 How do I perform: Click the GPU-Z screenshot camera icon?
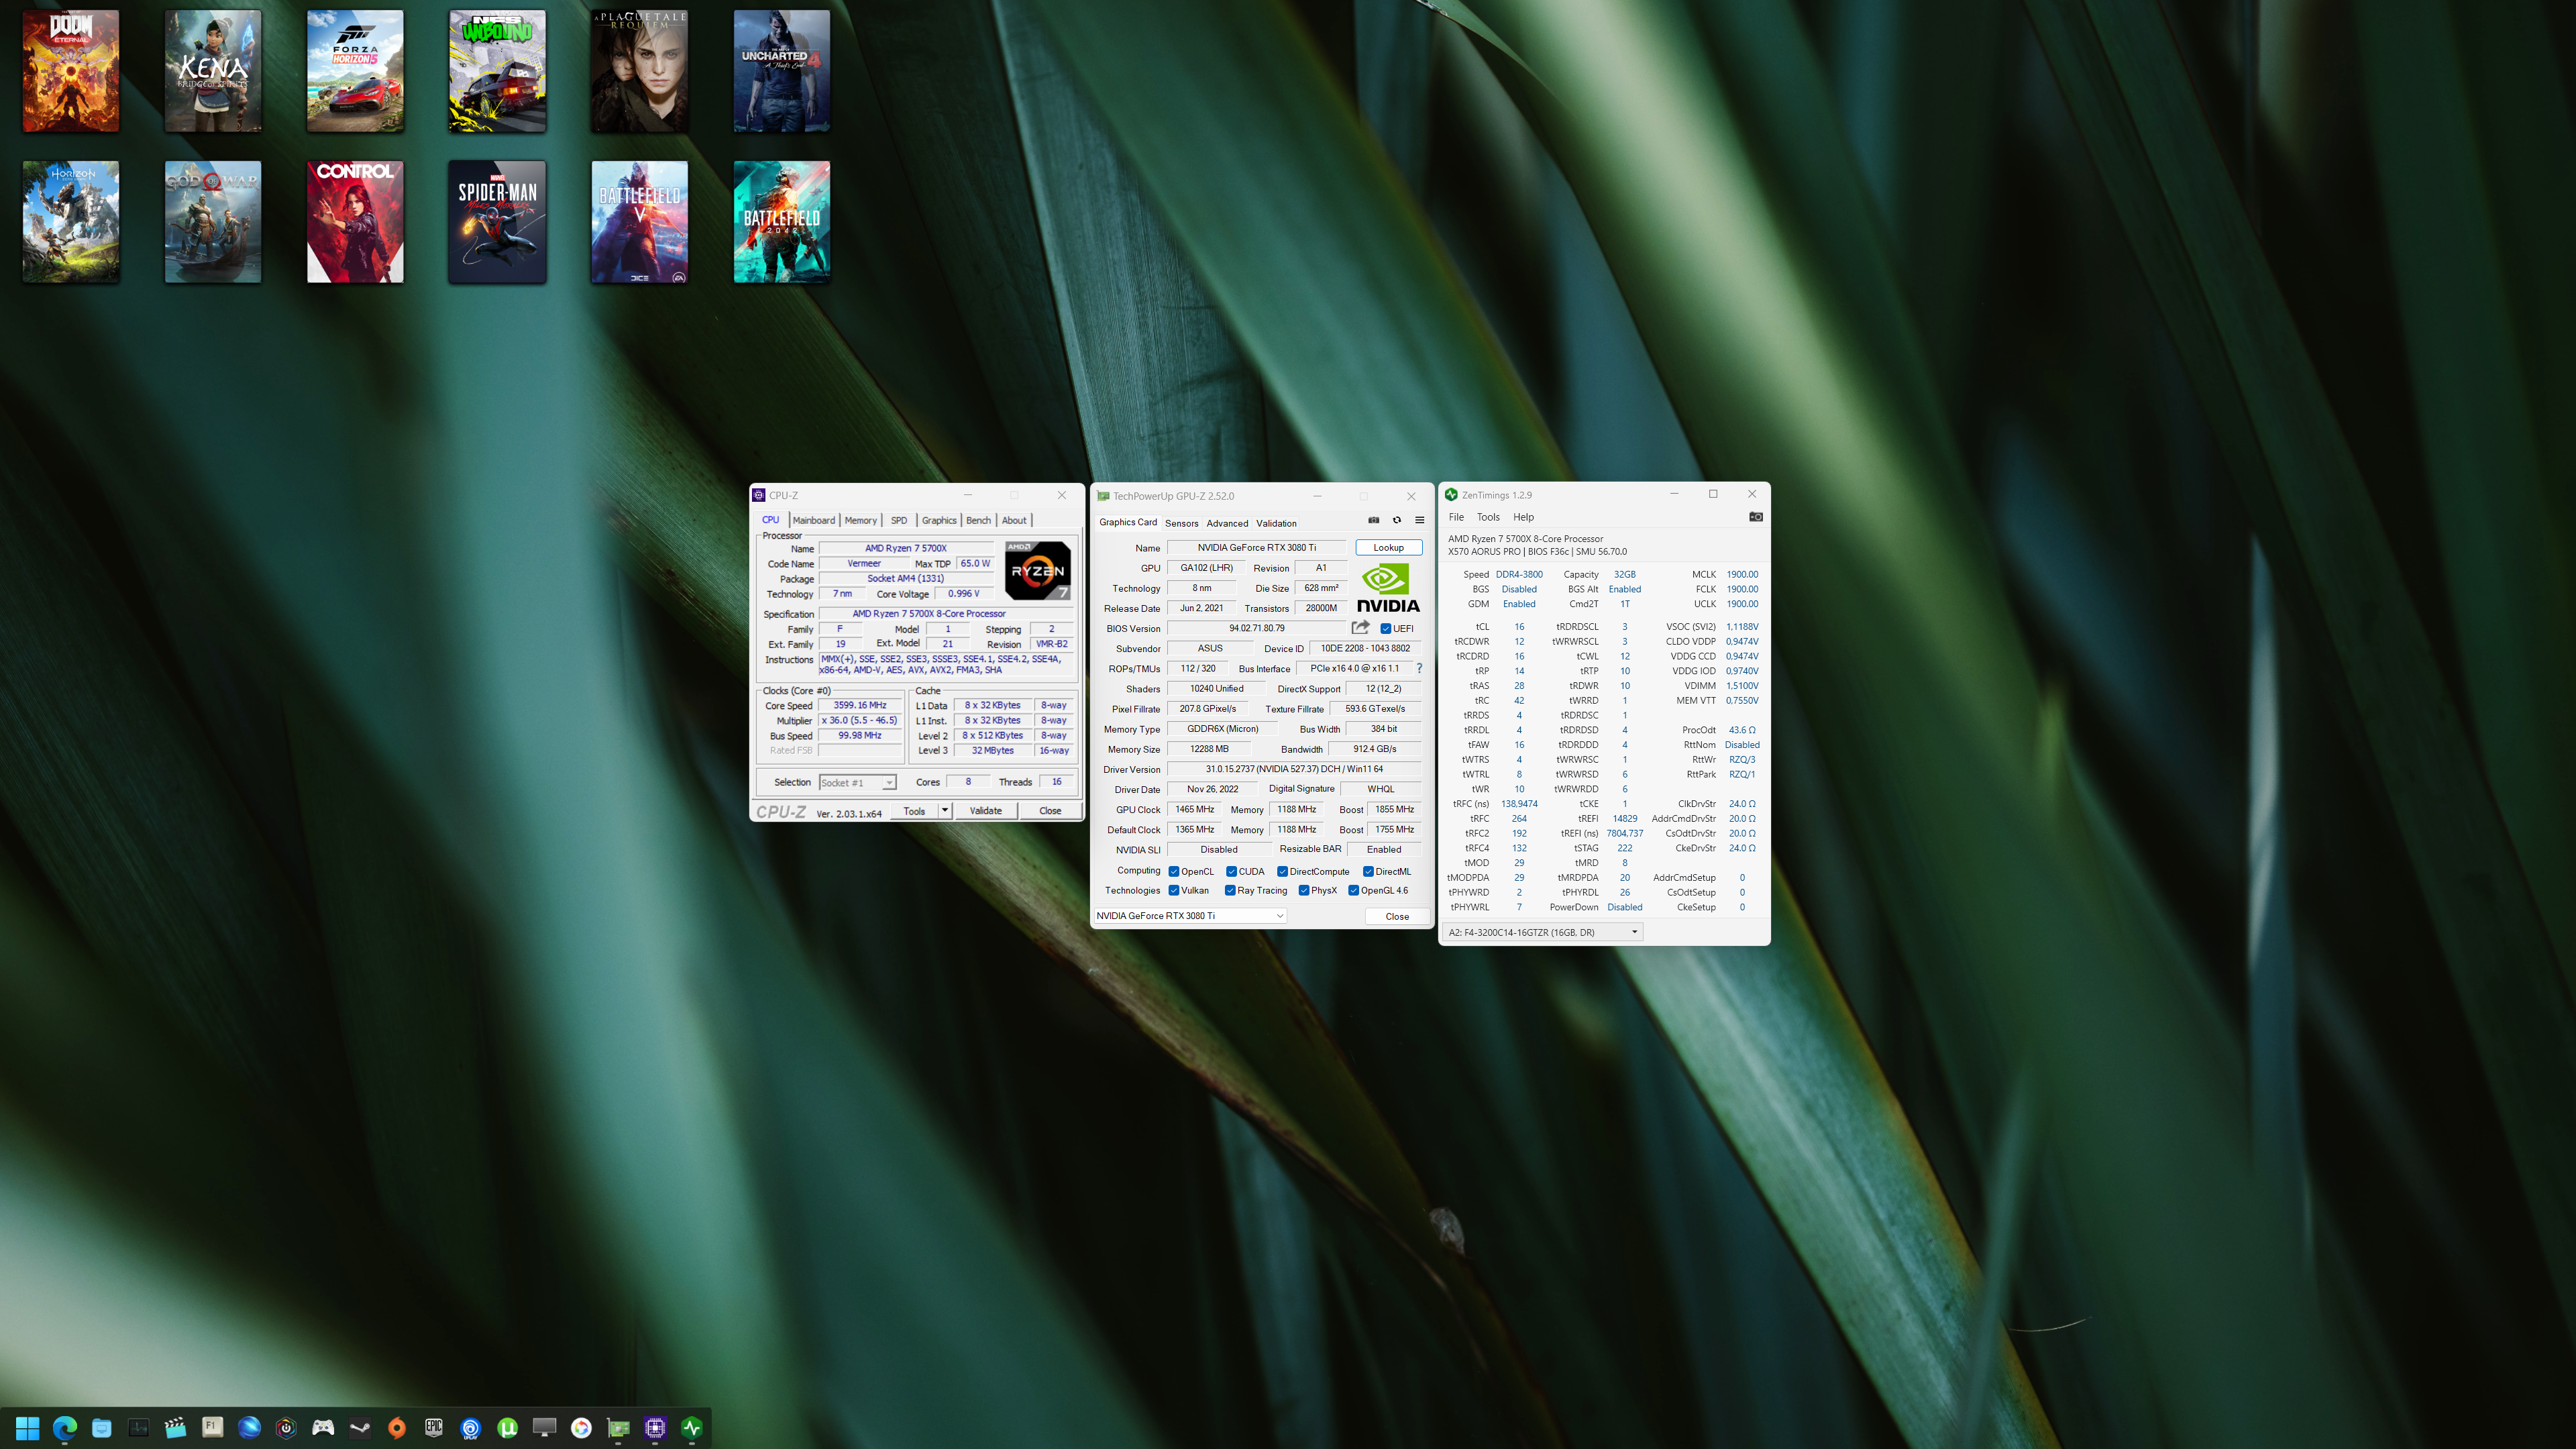click(1373, 520)
